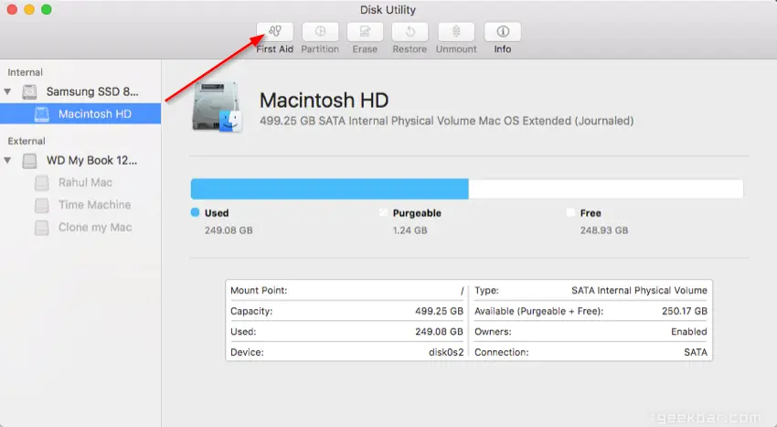This screenshot has height=427, width=777.
Task: Select WD My Book 12... drive
Action: [x=91, y=161]
